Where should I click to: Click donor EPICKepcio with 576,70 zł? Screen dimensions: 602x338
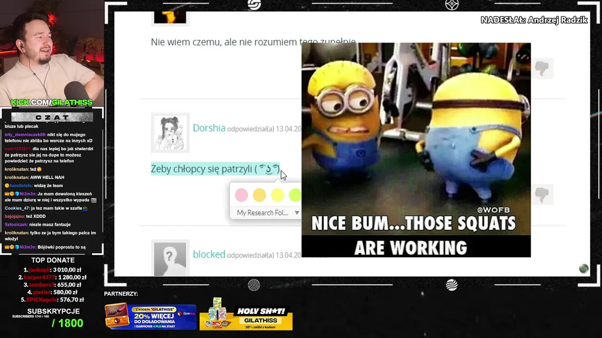pyautogui.click(x=52, y=300)
